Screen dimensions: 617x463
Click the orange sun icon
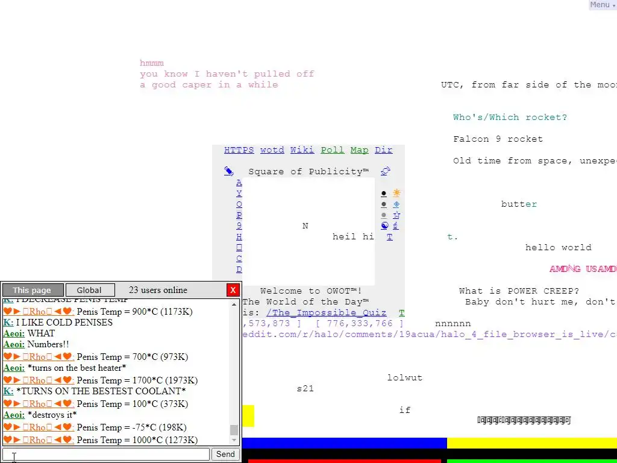click(x=396, y=193)
